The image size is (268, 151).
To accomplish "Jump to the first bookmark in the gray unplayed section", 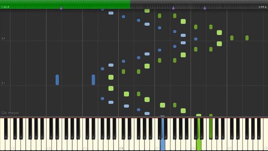I will coord(173,8).
